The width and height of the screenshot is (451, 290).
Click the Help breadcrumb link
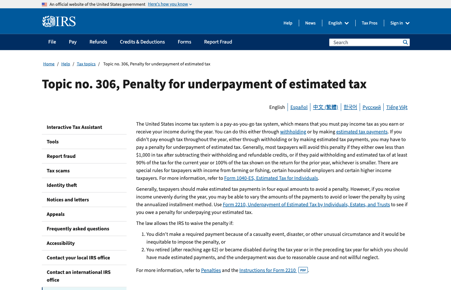pyautogui.click(x=66, y=64)
